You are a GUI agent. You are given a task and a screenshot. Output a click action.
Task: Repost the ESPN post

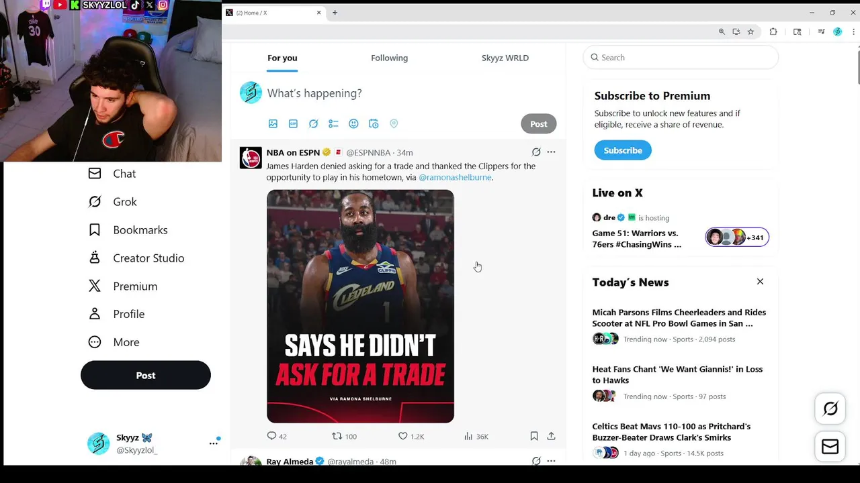click(x=344, y=436)
